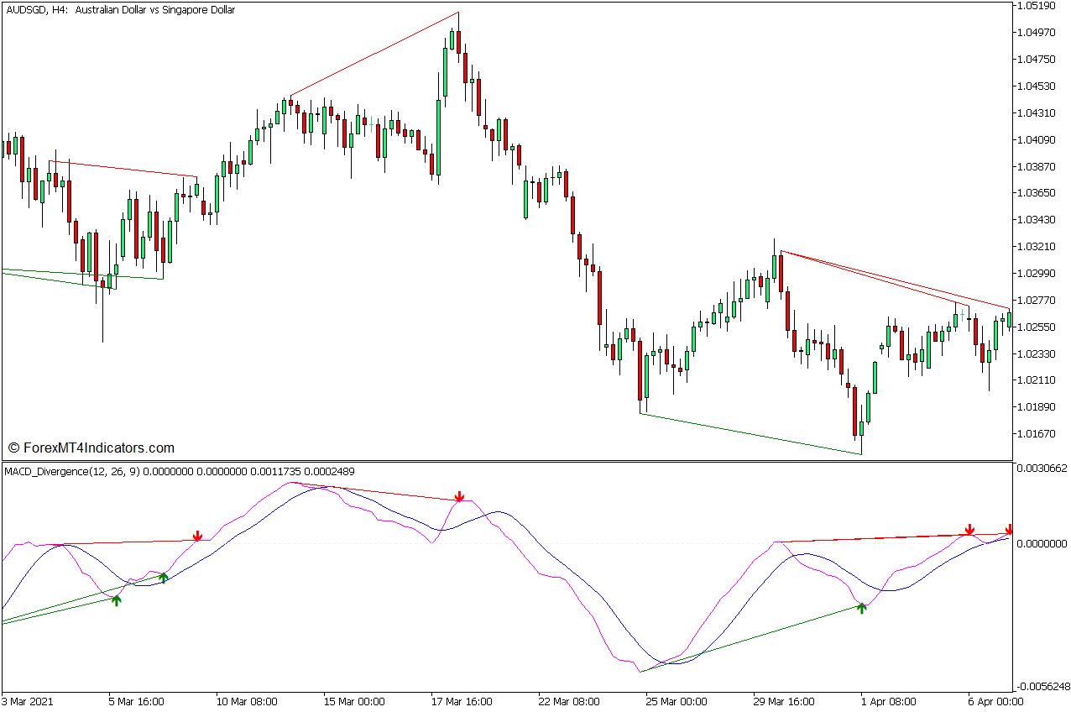Click the second green up arrow near 5 Mar

coord(163,577)
